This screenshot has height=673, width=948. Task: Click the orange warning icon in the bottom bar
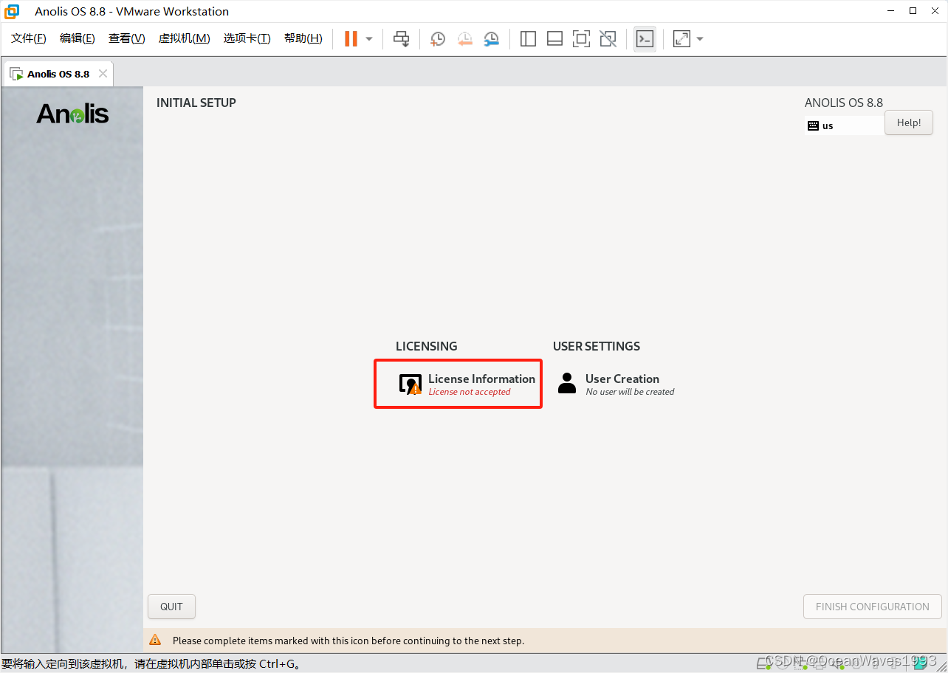point(155,640)
